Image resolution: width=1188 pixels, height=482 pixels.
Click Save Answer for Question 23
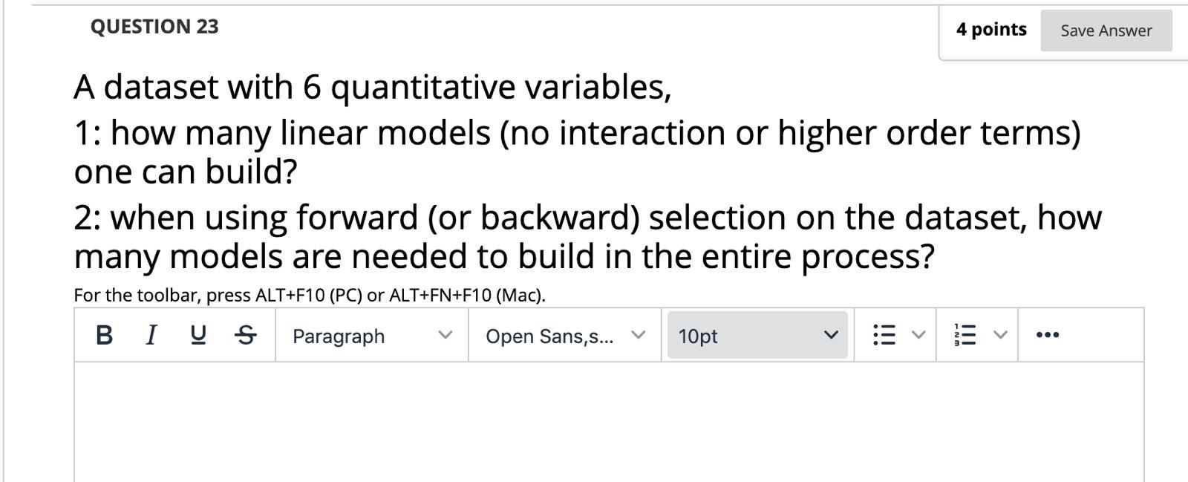(1106, 30)
